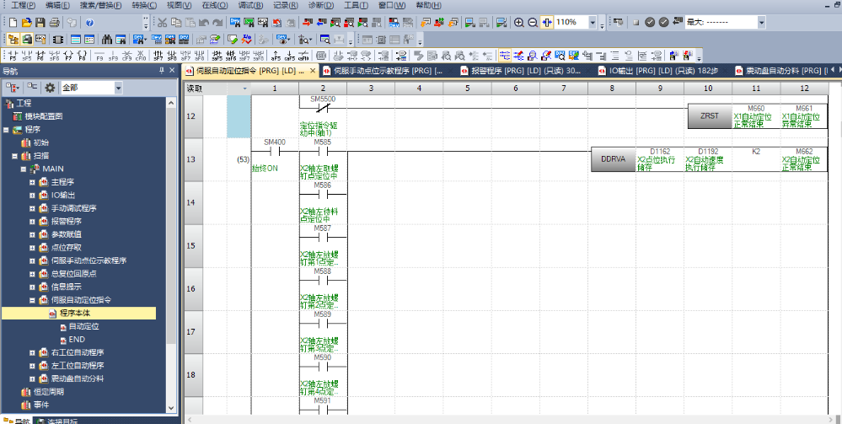The height and width of the screenshot is (424, 842).
Task: Click the Undo arrow icon
Action: tap(203, 23)
